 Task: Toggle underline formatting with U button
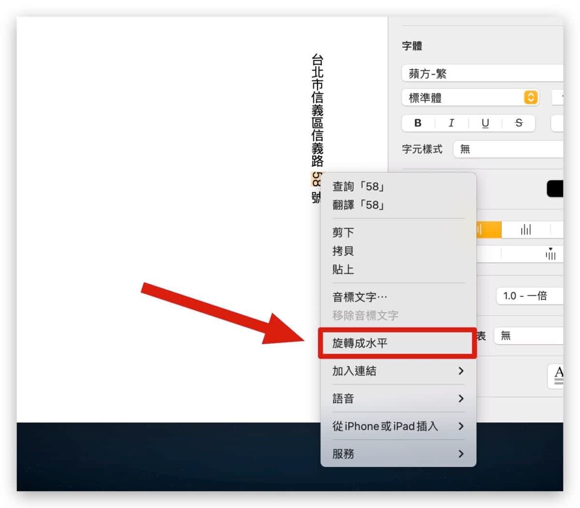[x=485, y=123]
